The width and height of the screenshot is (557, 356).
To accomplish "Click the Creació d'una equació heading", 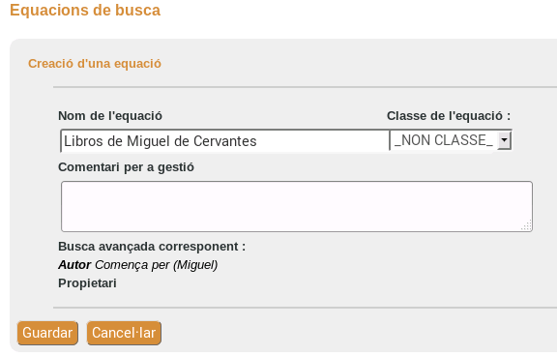I will pos(95,64).
